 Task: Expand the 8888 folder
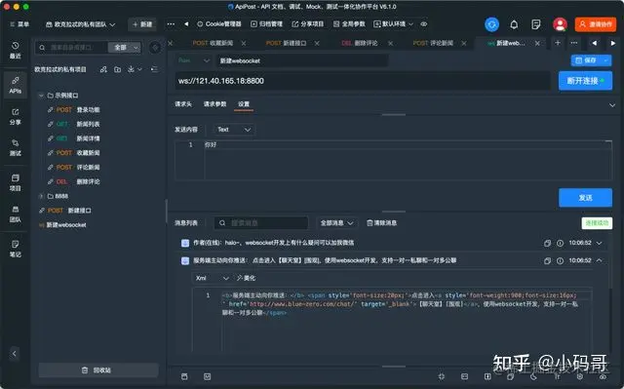(x=41, y=196)
